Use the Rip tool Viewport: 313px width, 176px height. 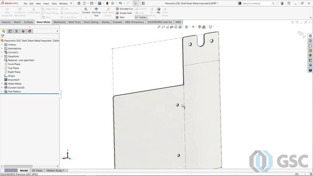(158, 11)
